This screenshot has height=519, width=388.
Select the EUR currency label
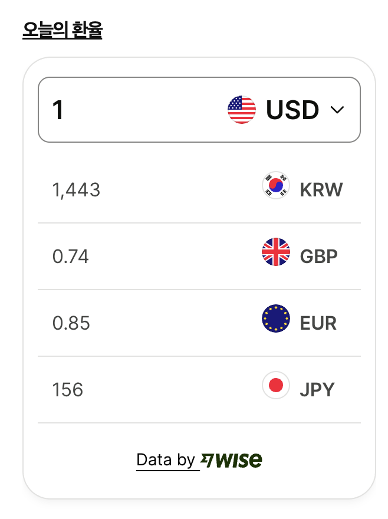pos(318,323)
